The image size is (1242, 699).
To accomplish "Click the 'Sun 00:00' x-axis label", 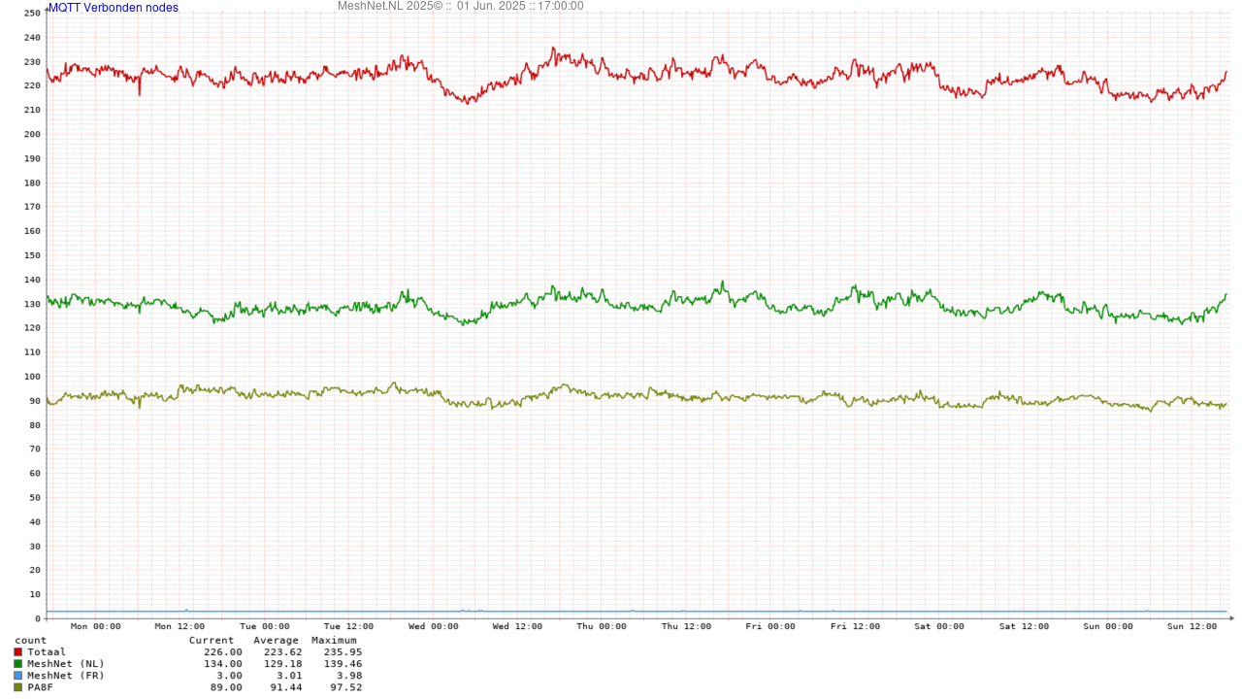I will 1108,627.
